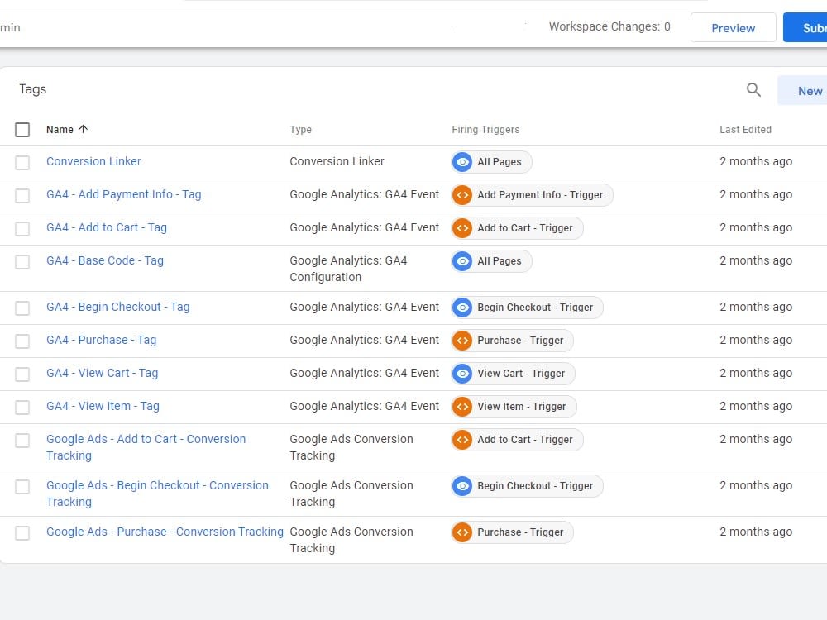Screen dimensions: 827x620
Task: Click the New tag button
Action: coord(802,91)
